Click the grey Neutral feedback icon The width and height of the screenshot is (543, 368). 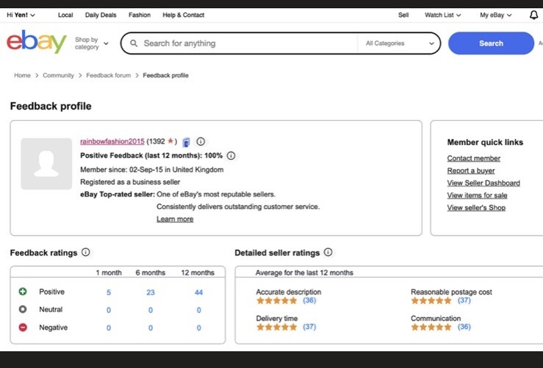tap(23, 309)
